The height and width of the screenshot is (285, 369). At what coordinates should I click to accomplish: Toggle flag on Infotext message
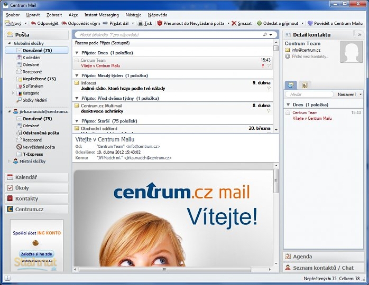(x=269, y=88)
